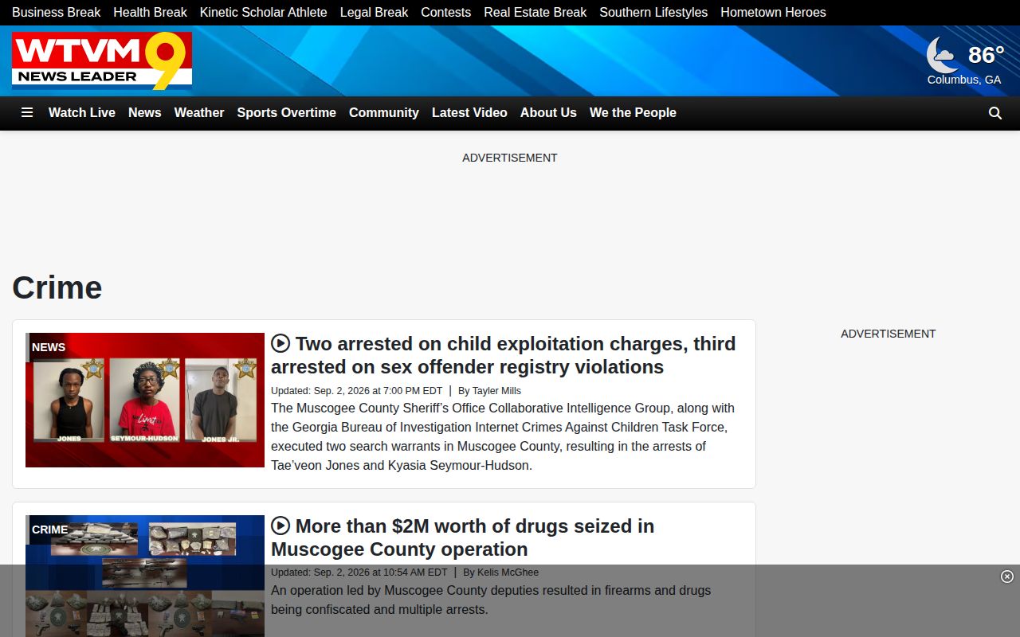
Task: Click play icon beside child exploitation headline
Action: click(280, 343)
